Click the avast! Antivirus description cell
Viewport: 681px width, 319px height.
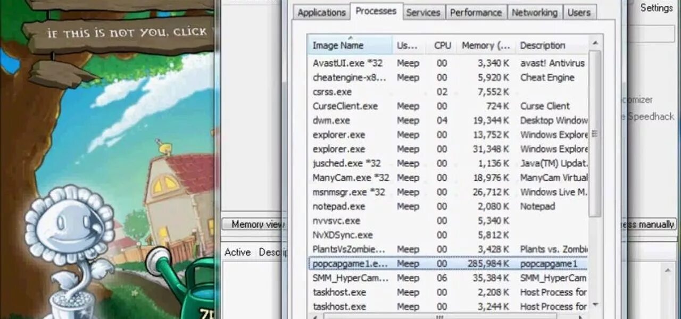click(552, 63)
